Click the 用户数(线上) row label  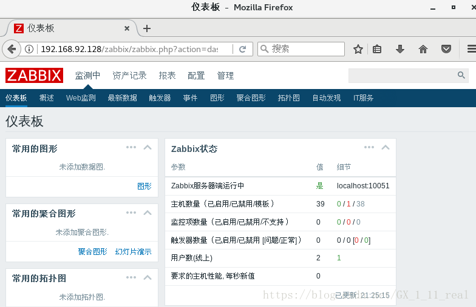pyautogui.click(x=192, y=258)
